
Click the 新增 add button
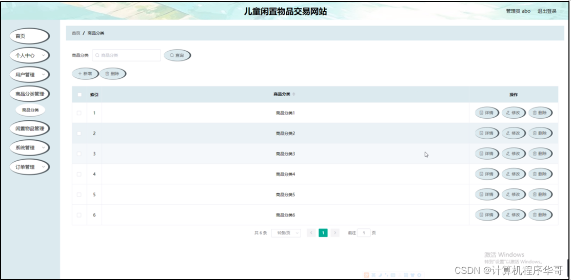85,74
